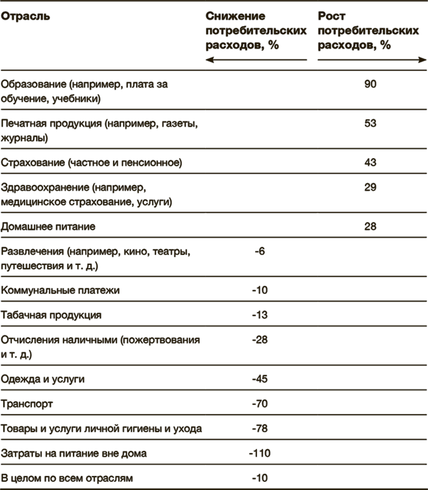
Task: Click the value 53 for printed products
Action: (370, 124)
